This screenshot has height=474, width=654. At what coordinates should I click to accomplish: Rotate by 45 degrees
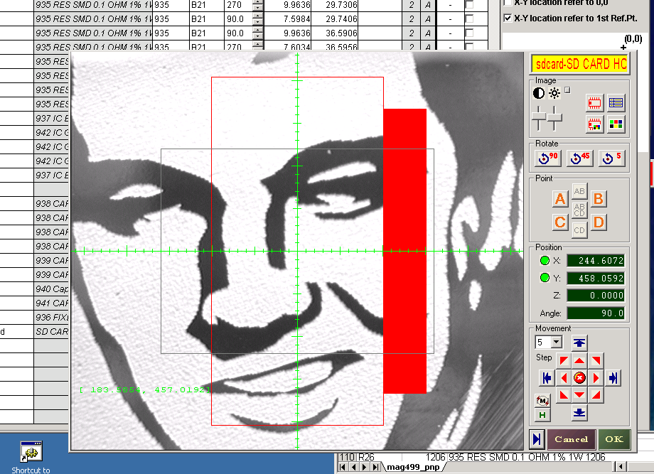[x=580, y=158]
